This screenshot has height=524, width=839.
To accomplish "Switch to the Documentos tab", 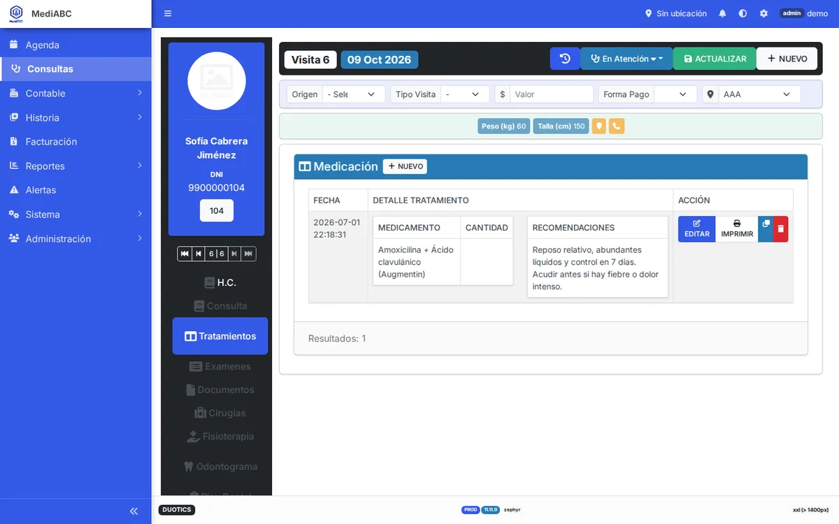I will (x=220, y=389).
